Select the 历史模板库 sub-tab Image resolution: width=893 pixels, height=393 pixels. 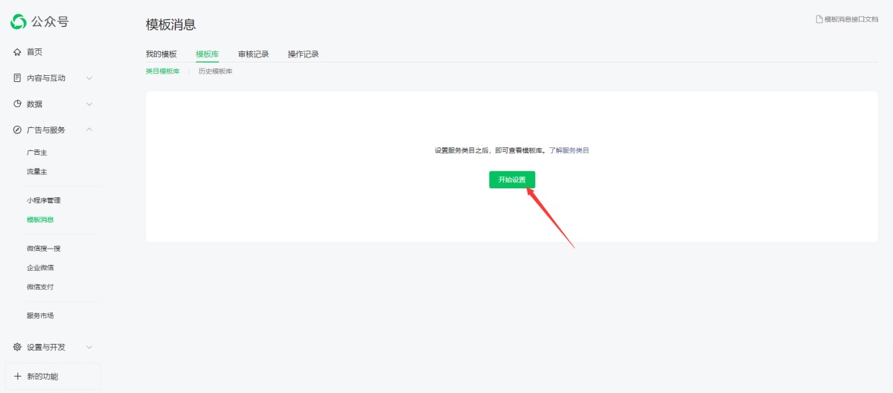[x=215, y=71]
